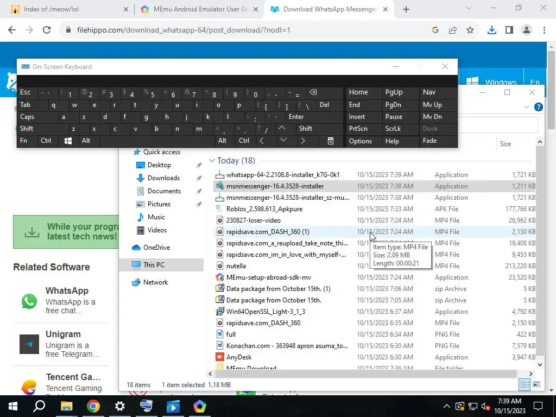Go back to the previous page
This screenshot has width=556, height=417.
[x=12, y=30]
